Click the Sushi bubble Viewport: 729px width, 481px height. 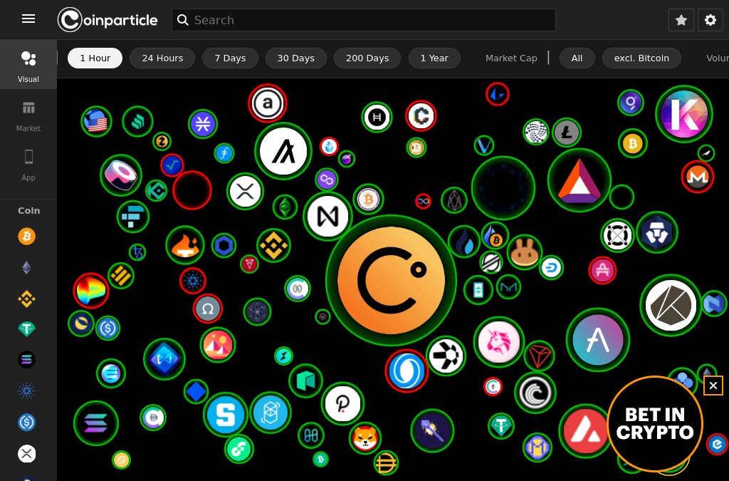pyautogui.click(x=121, y=175)
